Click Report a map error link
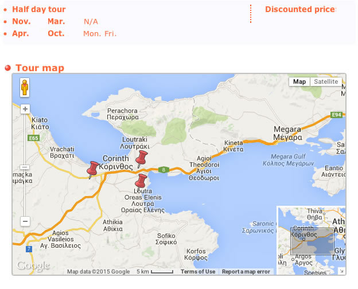The width and height of the screenshot is (358, 289). [246, 272]
